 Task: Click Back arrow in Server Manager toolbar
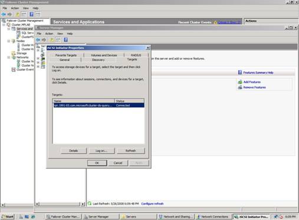[x=38, y=40]
